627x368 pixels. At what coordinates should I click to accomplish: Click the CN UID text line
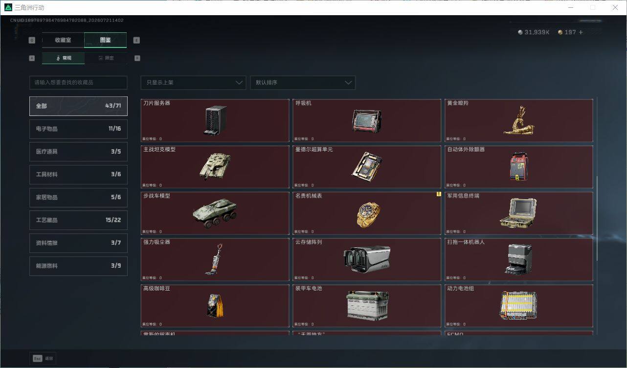[67, 21]
